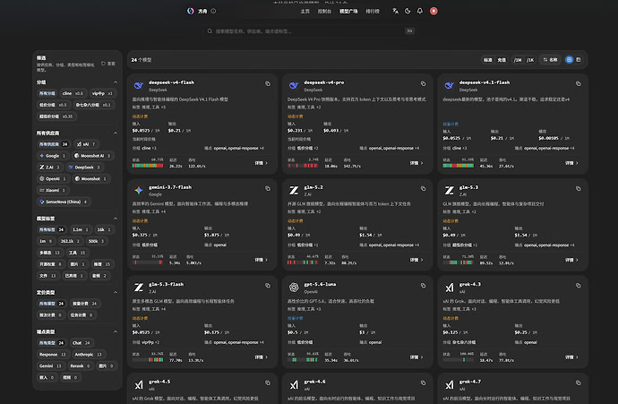Open details of deepseek-v4-flash card
This screenshot has width=618, height=404.
[261, 163]
